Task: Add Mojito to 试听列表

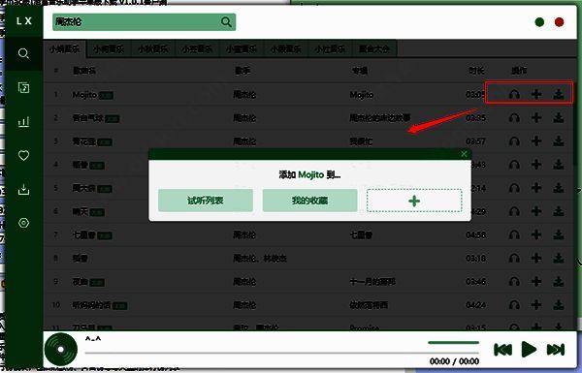Action: pos(206,201)
